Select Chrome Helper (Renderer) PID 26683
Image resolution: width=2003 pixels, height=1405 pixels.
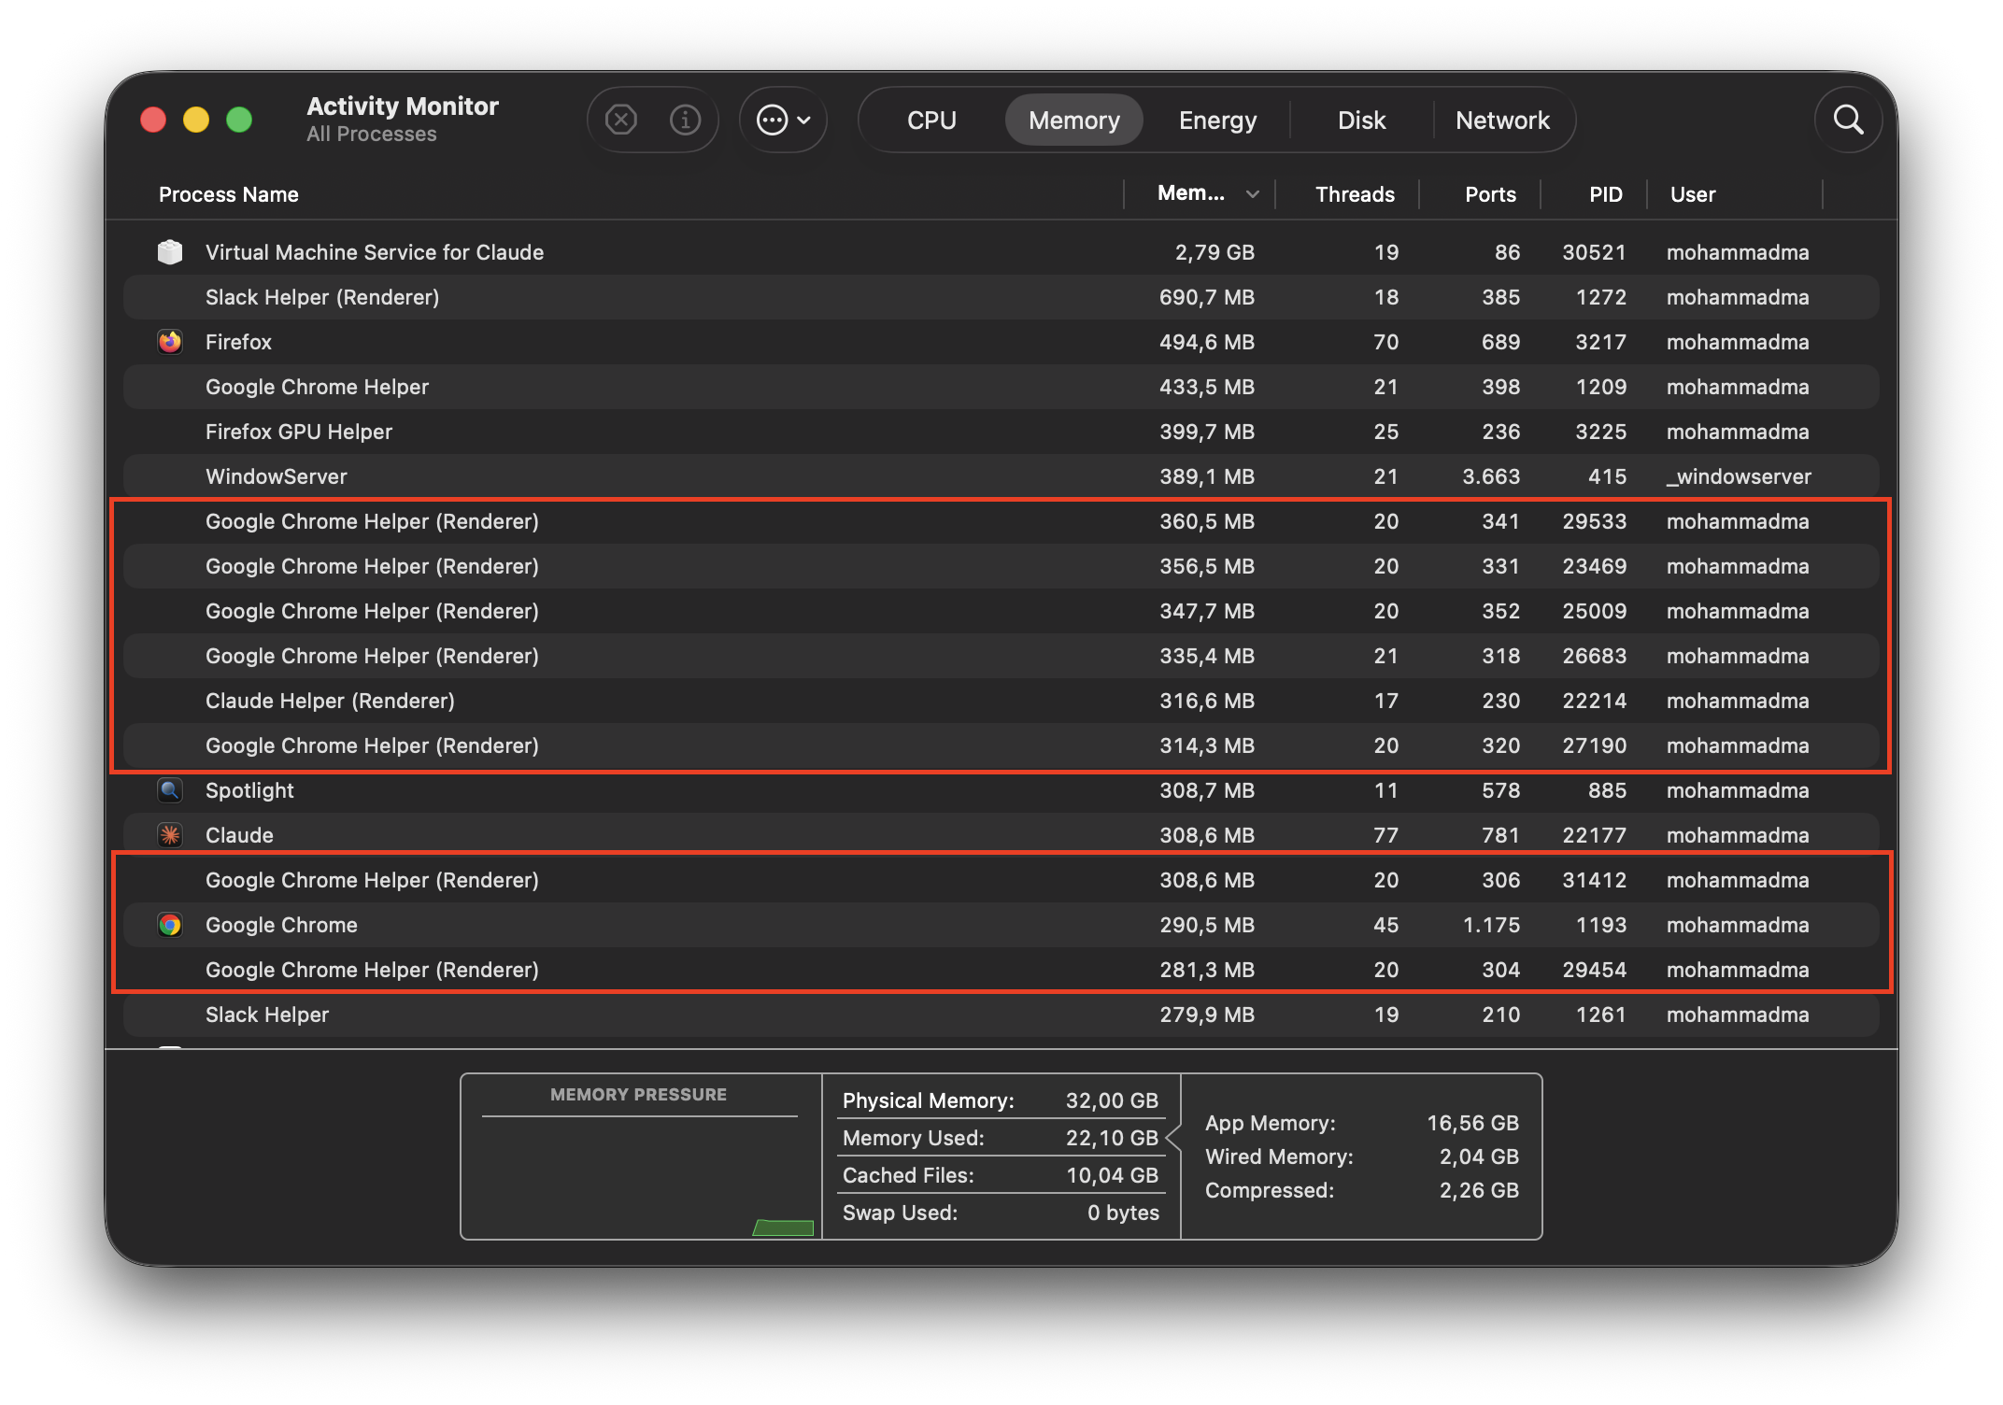pyautogui.click(x=1001, y=656)
